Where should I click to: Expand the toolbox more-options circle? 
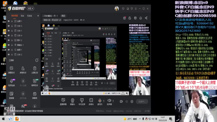[37, 60]
